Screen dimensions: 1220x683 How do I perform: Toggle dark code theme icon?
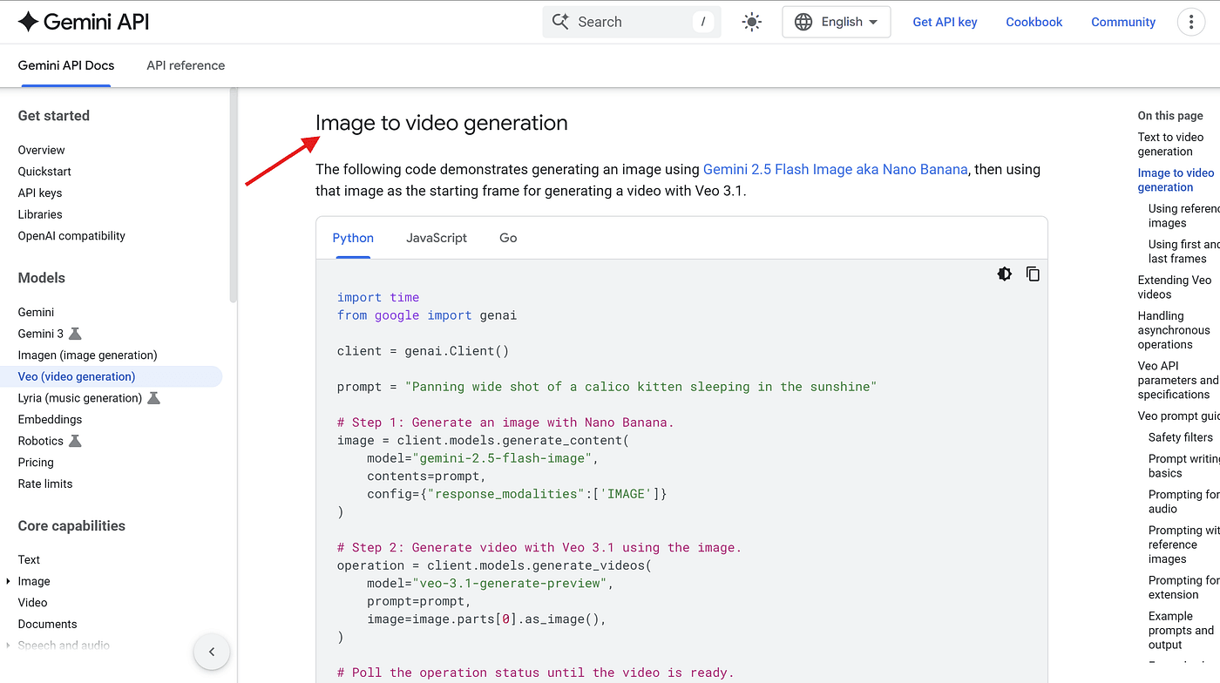[1005, 274]
